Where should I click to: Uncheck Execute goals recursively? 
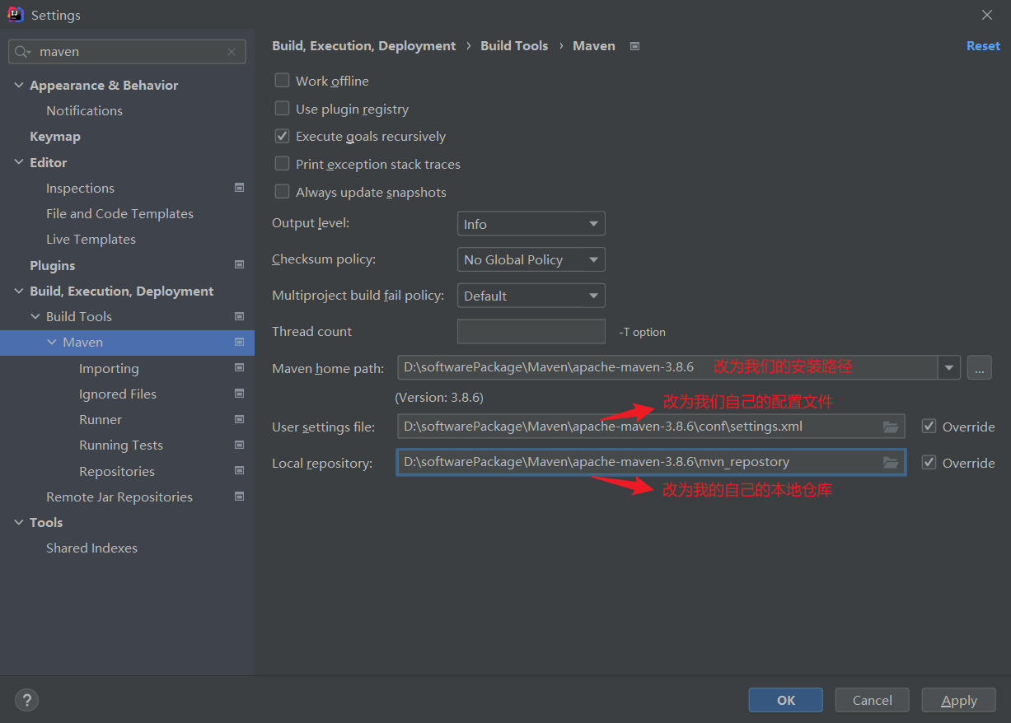click(x=283, y=136)
